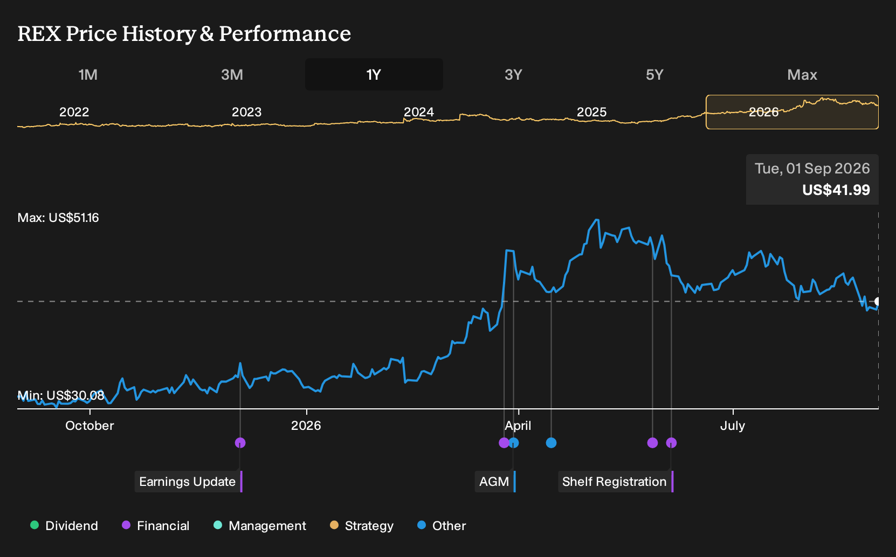This screenshot has width=896, height=557.
Task: Click the lone blue dot between April and July
Action: (551, 443)
